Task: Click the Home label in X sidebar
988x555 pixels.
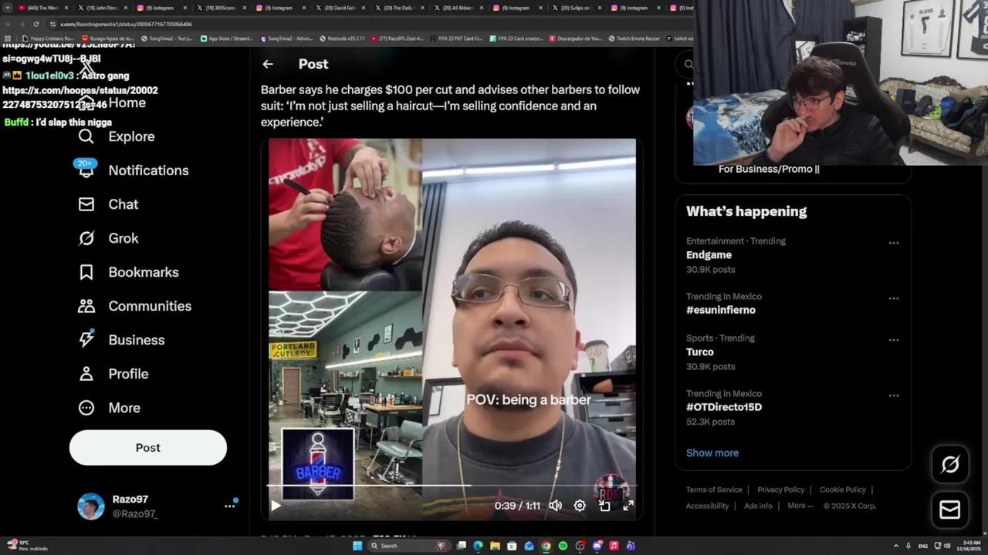Action: pyautogui.click(x=127, y=103)
